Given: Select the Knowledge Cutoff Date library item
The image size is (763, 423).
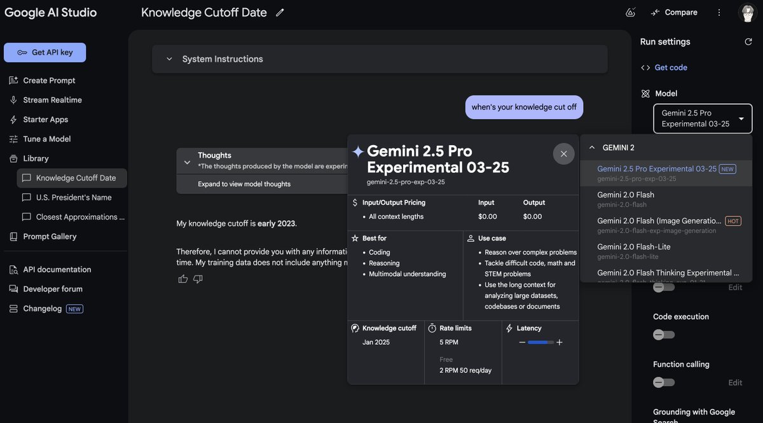Looking at the screenshot, I should 72,178.
